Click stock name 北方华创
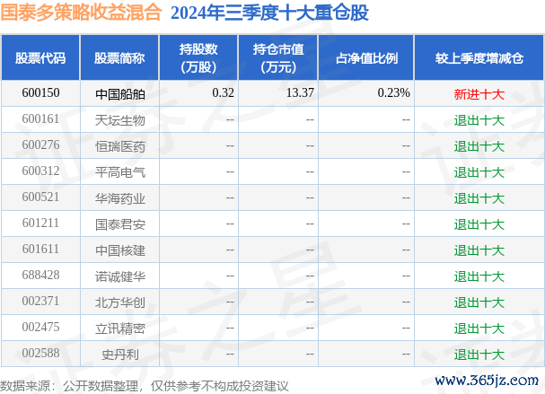The image size is (545, 394). click(120, 302)
